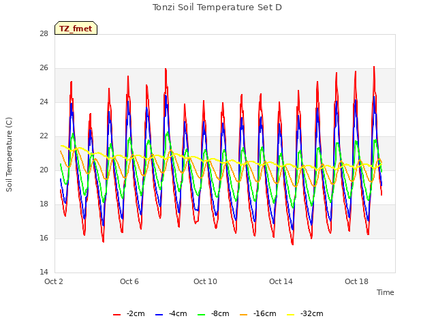Click the 20 y-axis tick label

coord(44,170)
